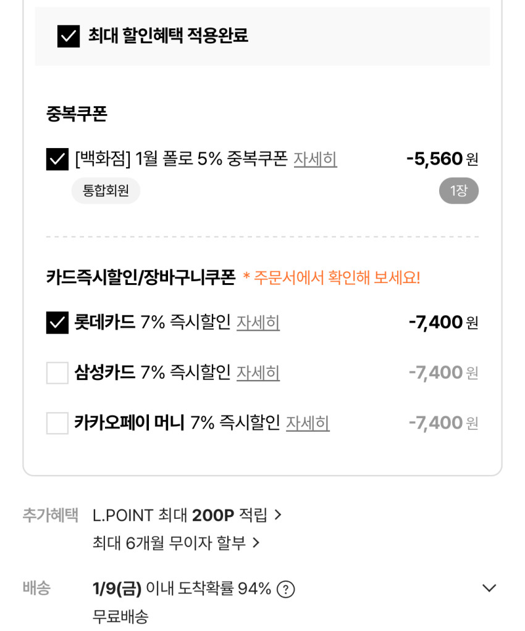Tap the orange 주문서에서 확인해 보세요 notice
The image size is (525, 631).
[331, 278]
